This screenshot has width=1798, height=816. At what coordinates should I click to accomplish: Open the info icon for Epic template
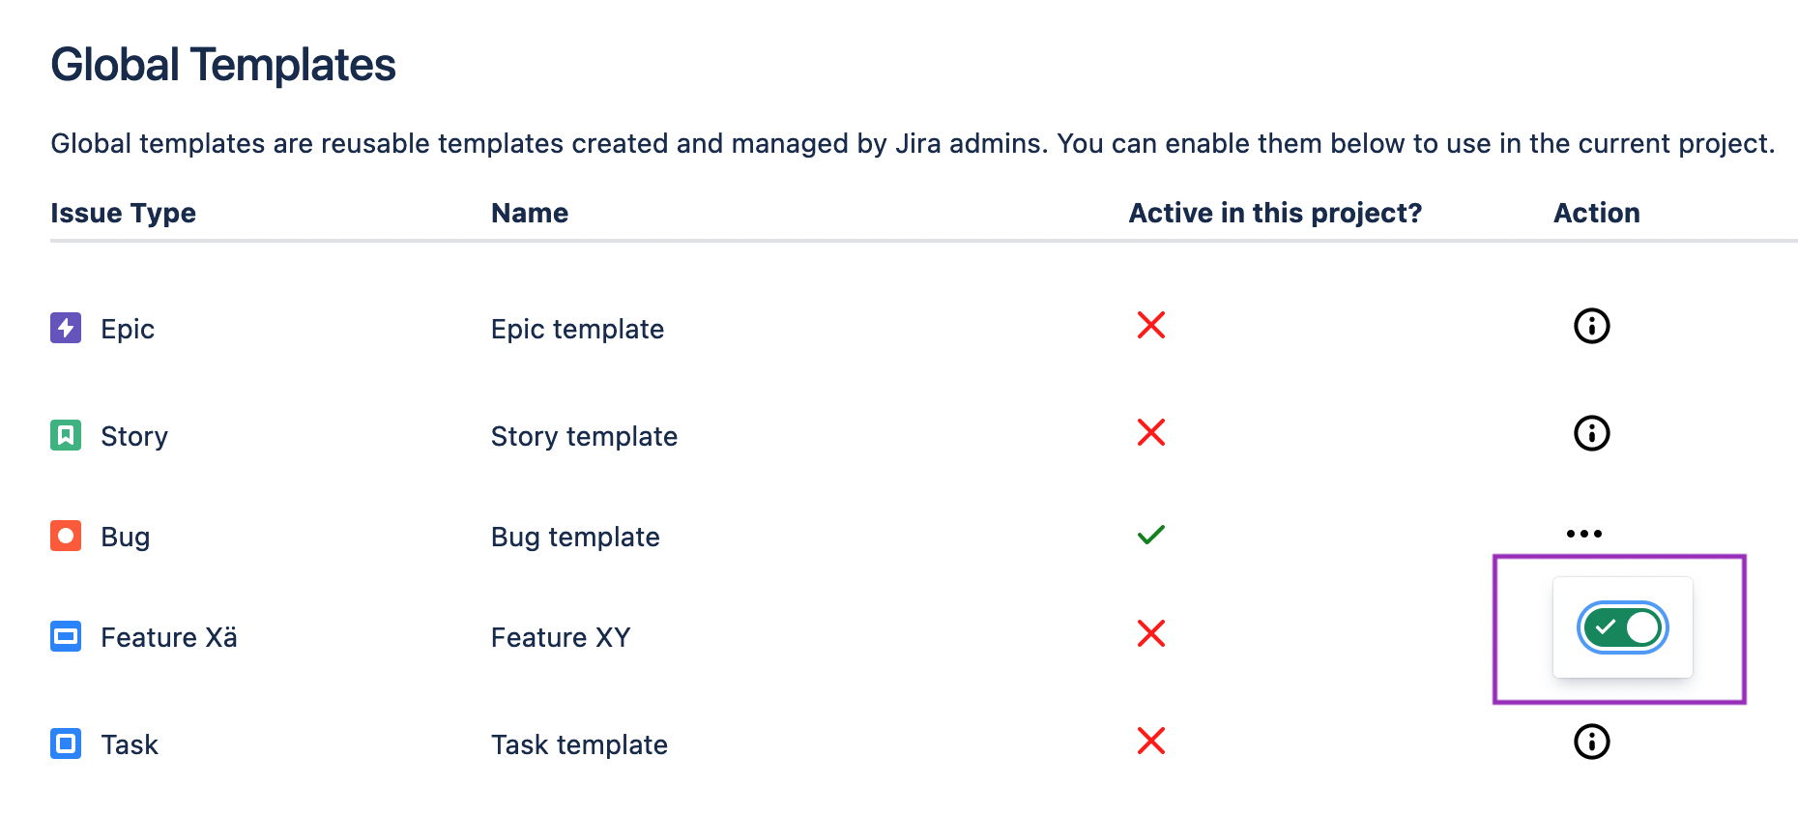[x=1591, y=327]
